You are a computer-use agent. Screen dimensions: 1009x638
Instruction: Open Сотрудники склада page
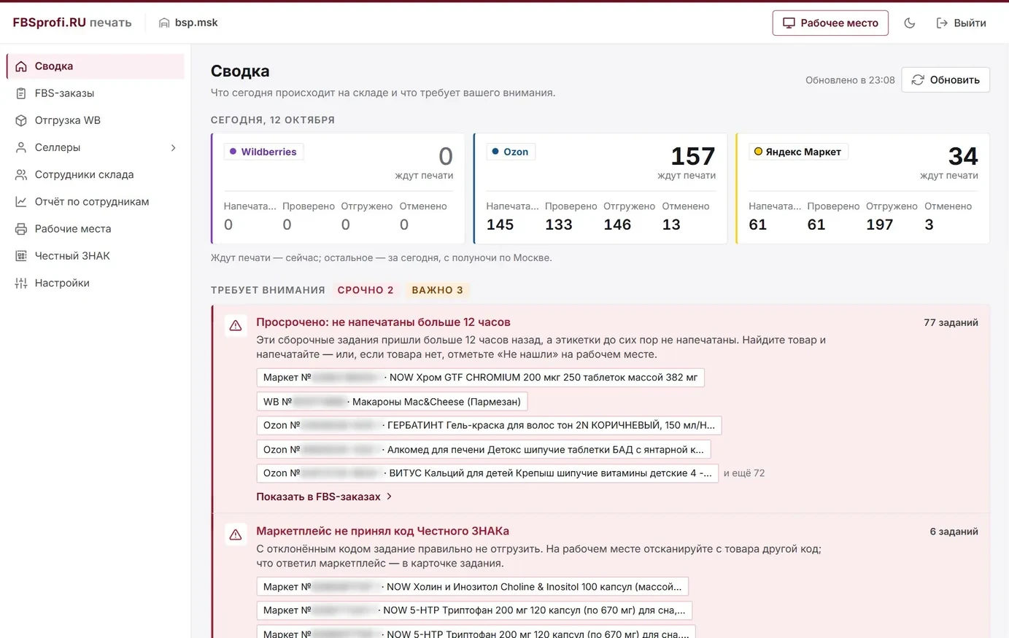96,174
